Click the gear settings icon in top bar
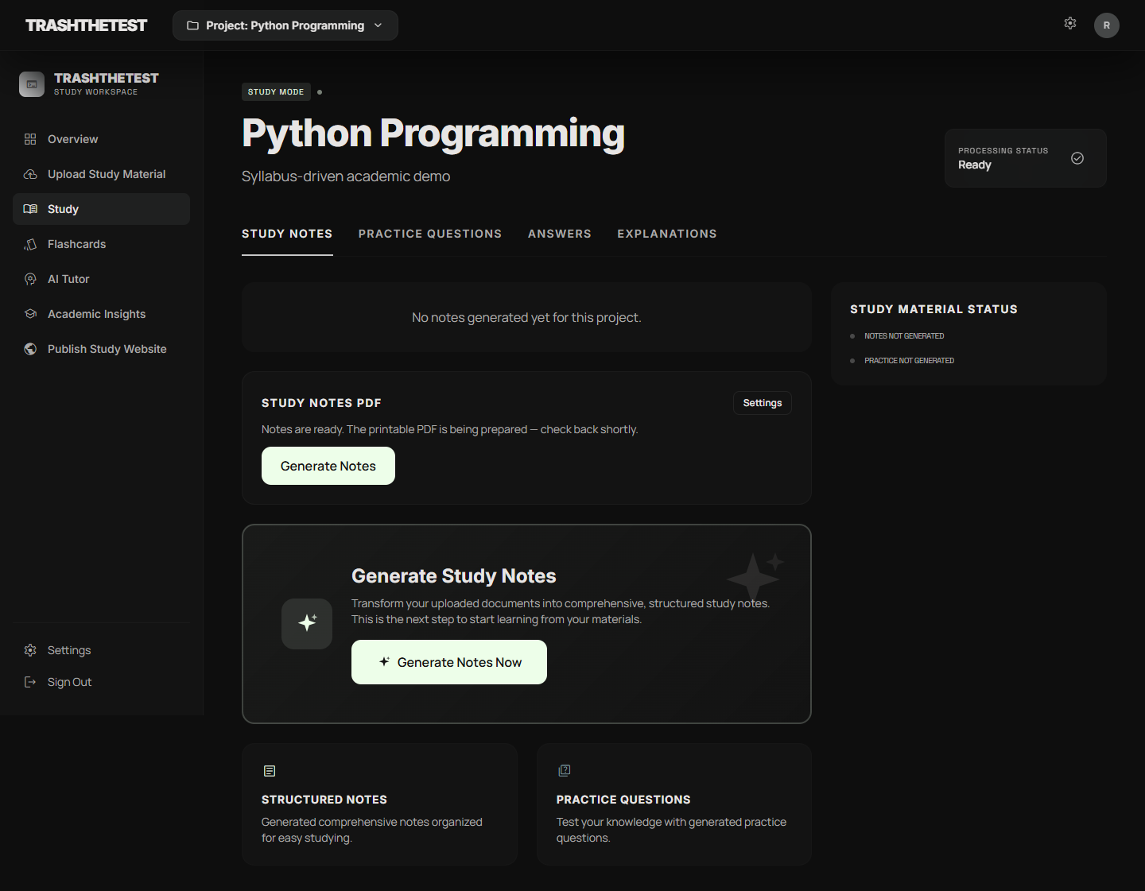The height and width of the screenshot is (891, 1145). [1070, 24]
